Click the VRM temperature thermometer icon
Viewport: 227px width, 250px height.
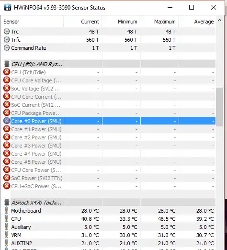(x=6, y=235)
